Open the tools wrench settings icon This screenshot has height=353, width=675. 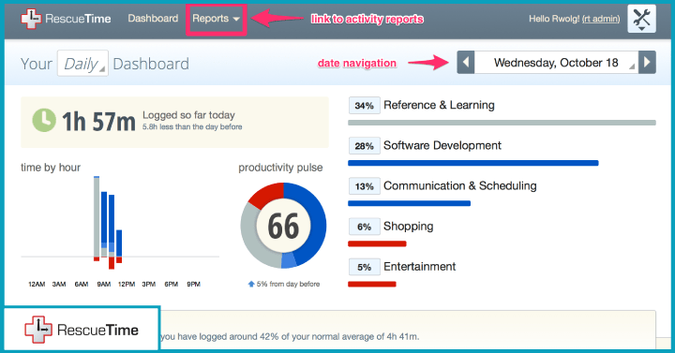coord(641,19)
